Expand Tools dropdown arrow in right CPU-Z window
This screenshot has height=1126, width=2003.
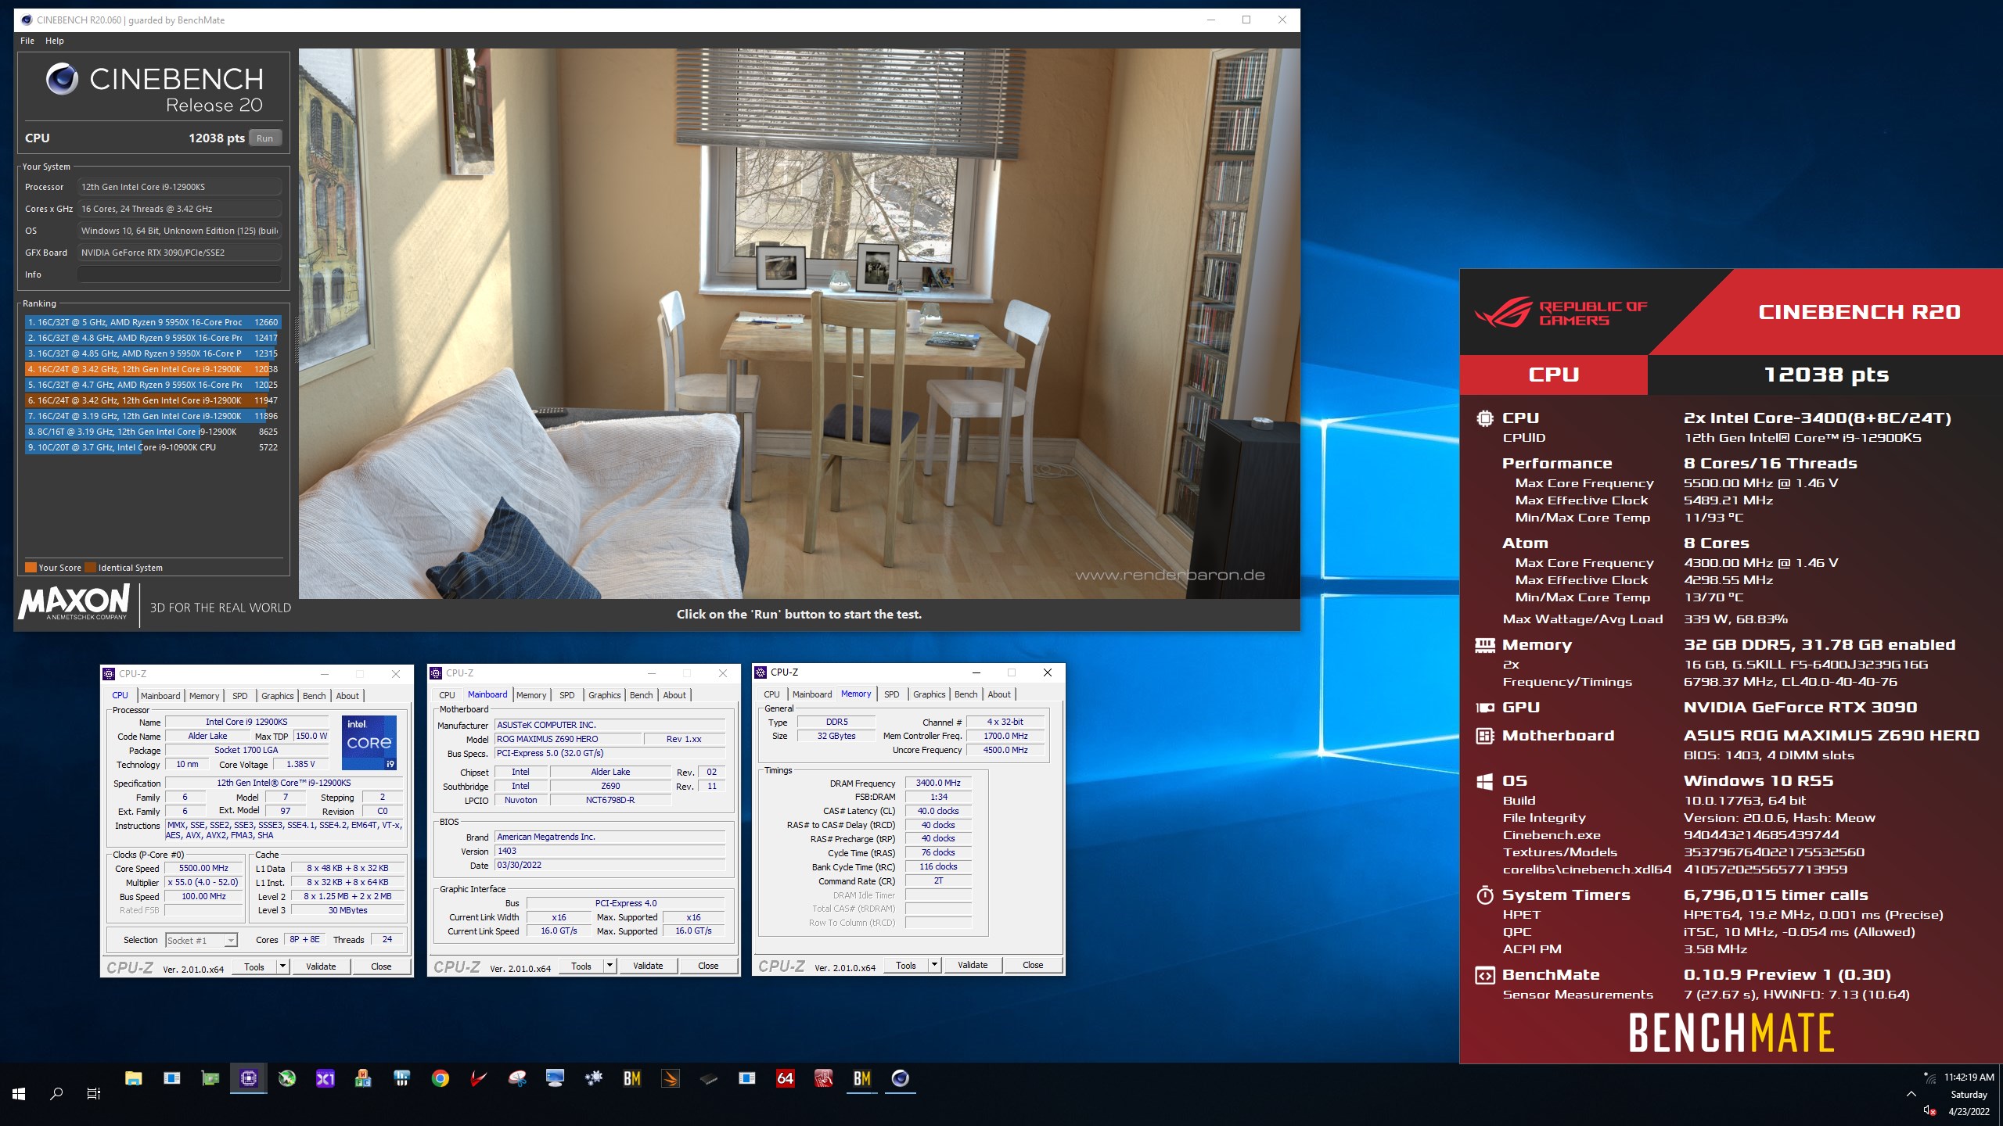934,965
